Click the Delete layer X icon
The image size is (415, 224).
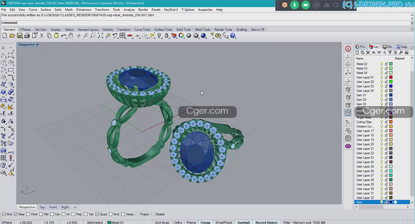click(x=368, y=52)
